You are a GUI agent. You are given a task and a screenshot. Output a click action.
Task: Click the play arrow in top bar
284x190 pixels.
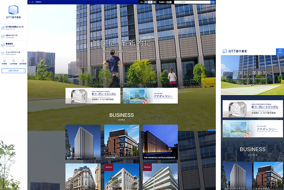[x=30, y=2]
